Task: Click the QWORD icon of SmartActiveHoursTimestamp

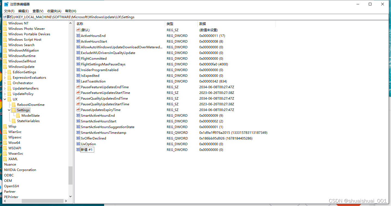Action: 78,132
